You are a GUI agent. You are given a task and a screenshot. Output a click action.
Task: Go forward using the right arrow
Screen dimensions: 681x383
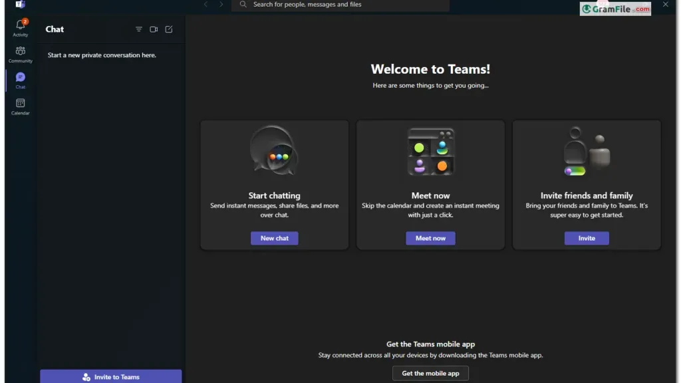click(x=221, y=5)
